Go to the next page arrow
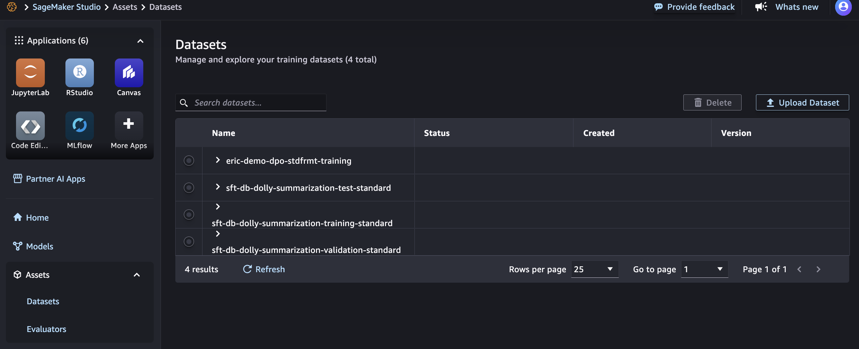This screenshot has width=859, height=349. [x=818, y=269]
